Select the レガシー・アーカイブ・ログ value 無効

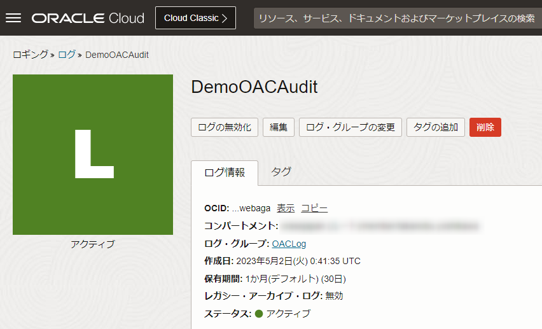point(334,296)
